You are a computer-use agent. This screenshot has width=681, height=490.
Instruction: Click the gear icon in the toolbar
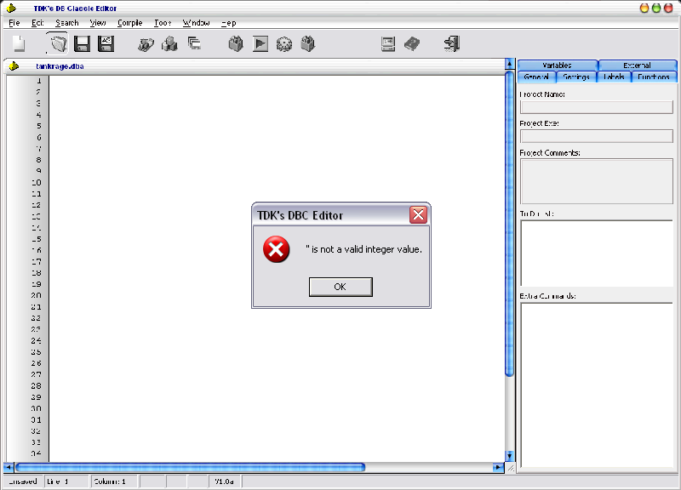284,44
